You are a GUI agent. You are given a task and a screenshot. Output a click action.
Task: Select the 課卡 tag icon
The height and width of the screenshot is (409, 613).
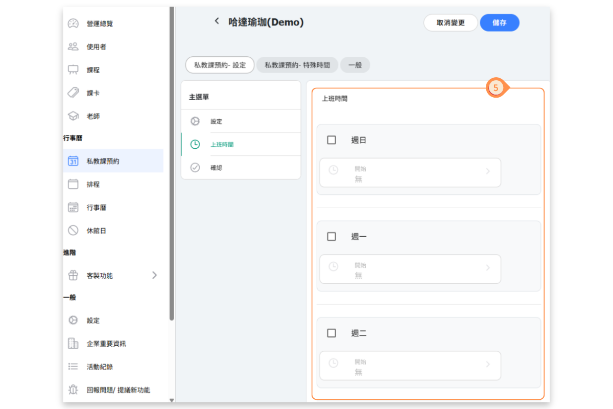[73, 93]
